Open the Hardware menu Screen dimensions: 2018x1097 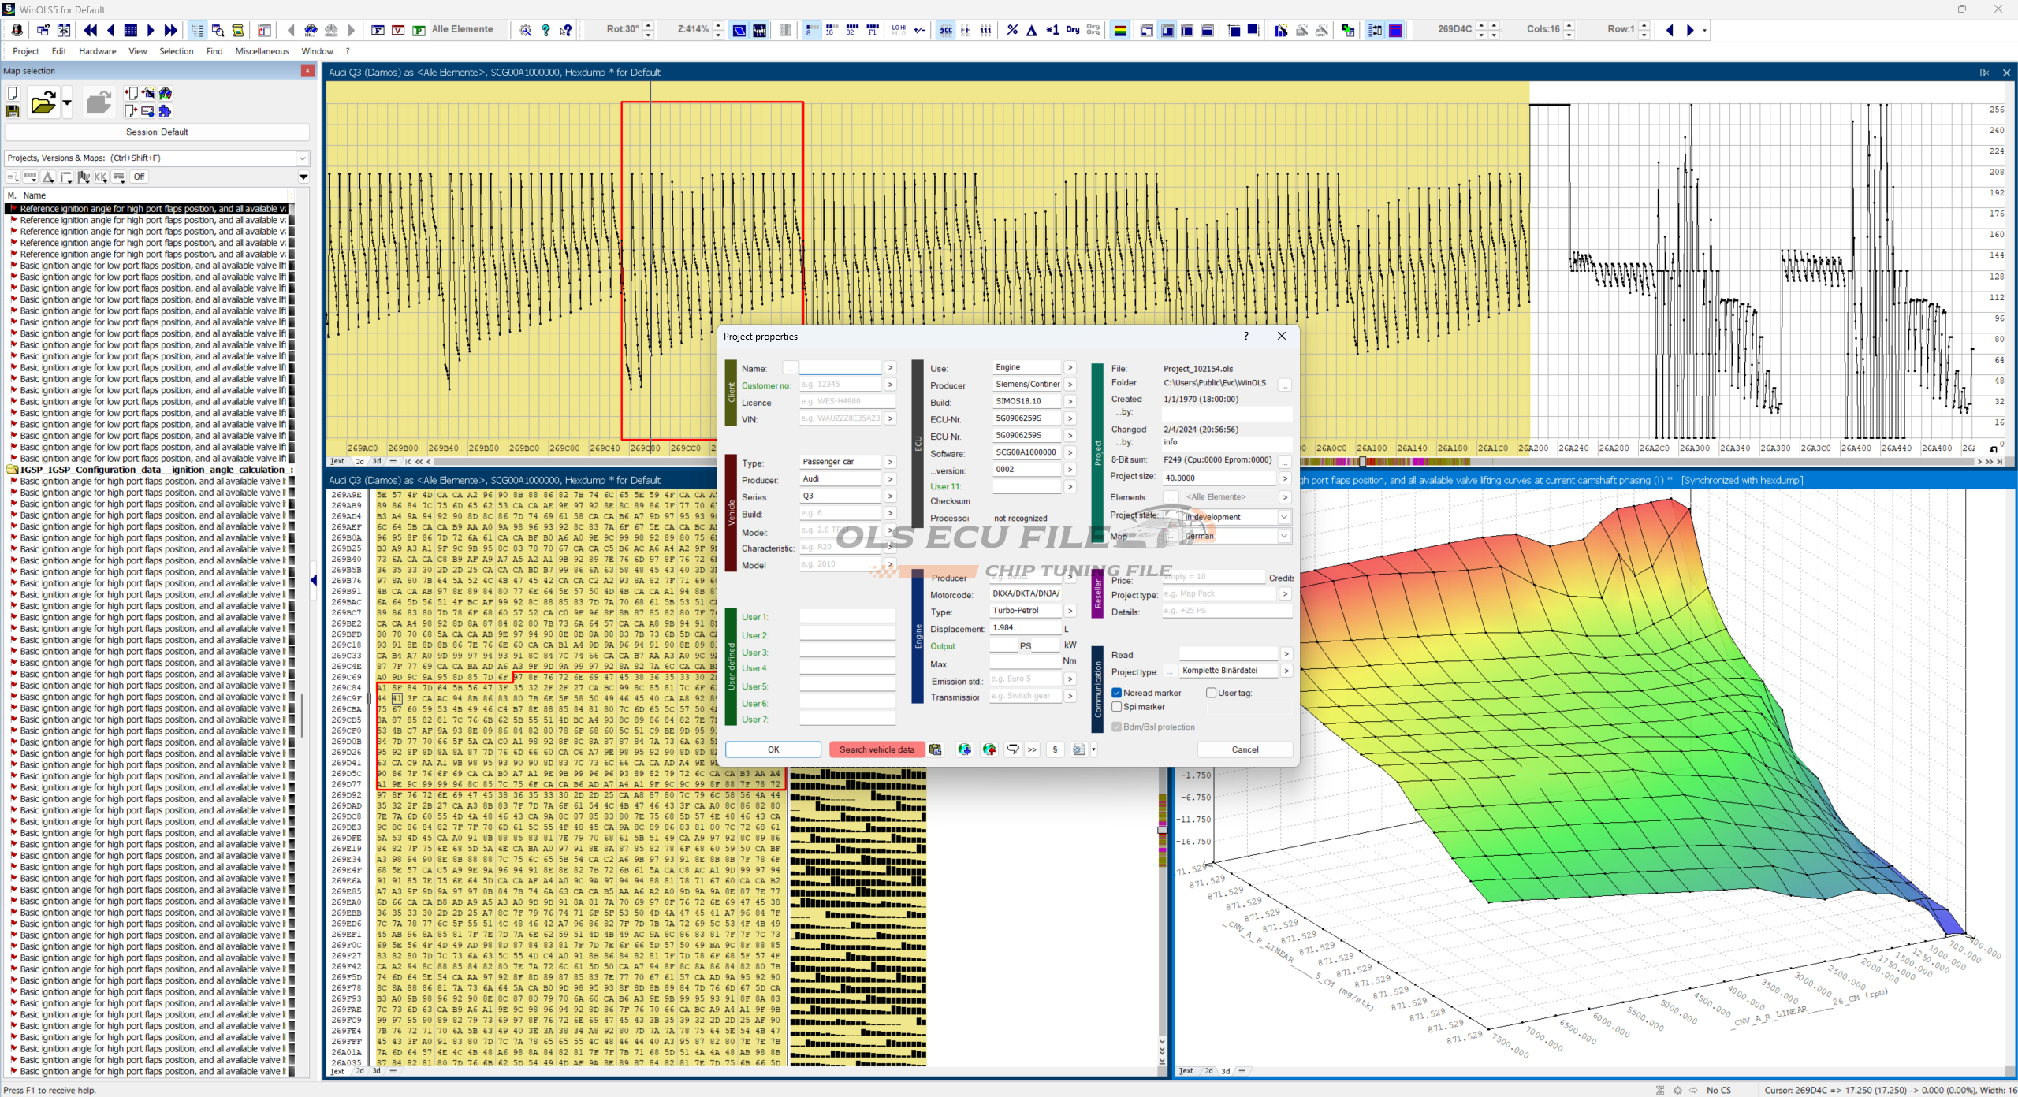coord(98,51)
